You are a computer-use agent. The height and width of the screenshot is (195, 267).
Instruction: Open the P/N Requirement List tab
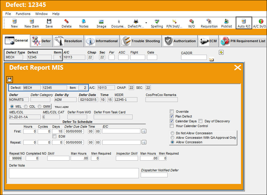click(x=243, y=41)
